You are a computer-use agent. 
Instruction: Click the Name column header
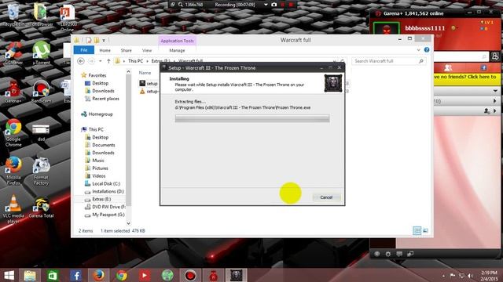pyautogui.click(x=145, y=73)
